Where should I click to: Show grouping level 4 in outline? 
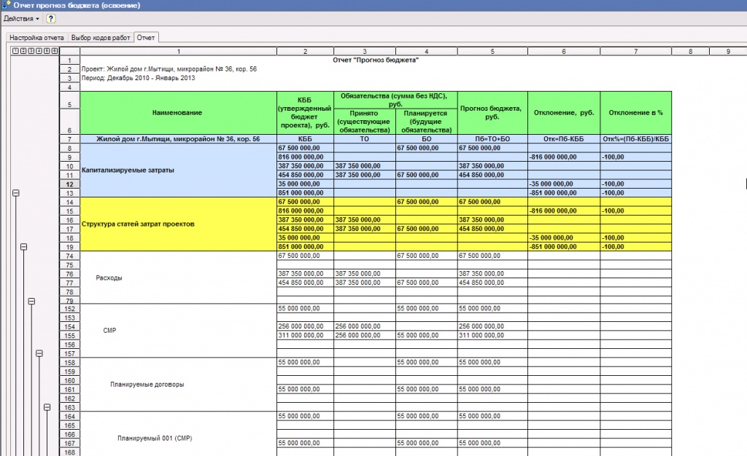(x=39, y=51)
